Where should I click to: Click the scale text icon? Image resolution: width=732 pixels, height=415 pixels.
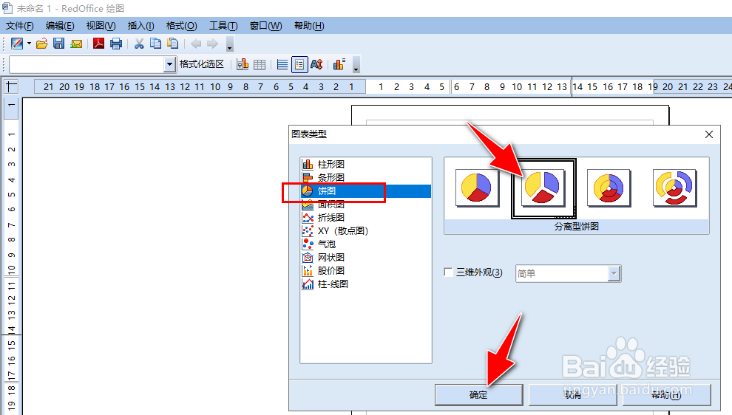(x=316, y=64)
